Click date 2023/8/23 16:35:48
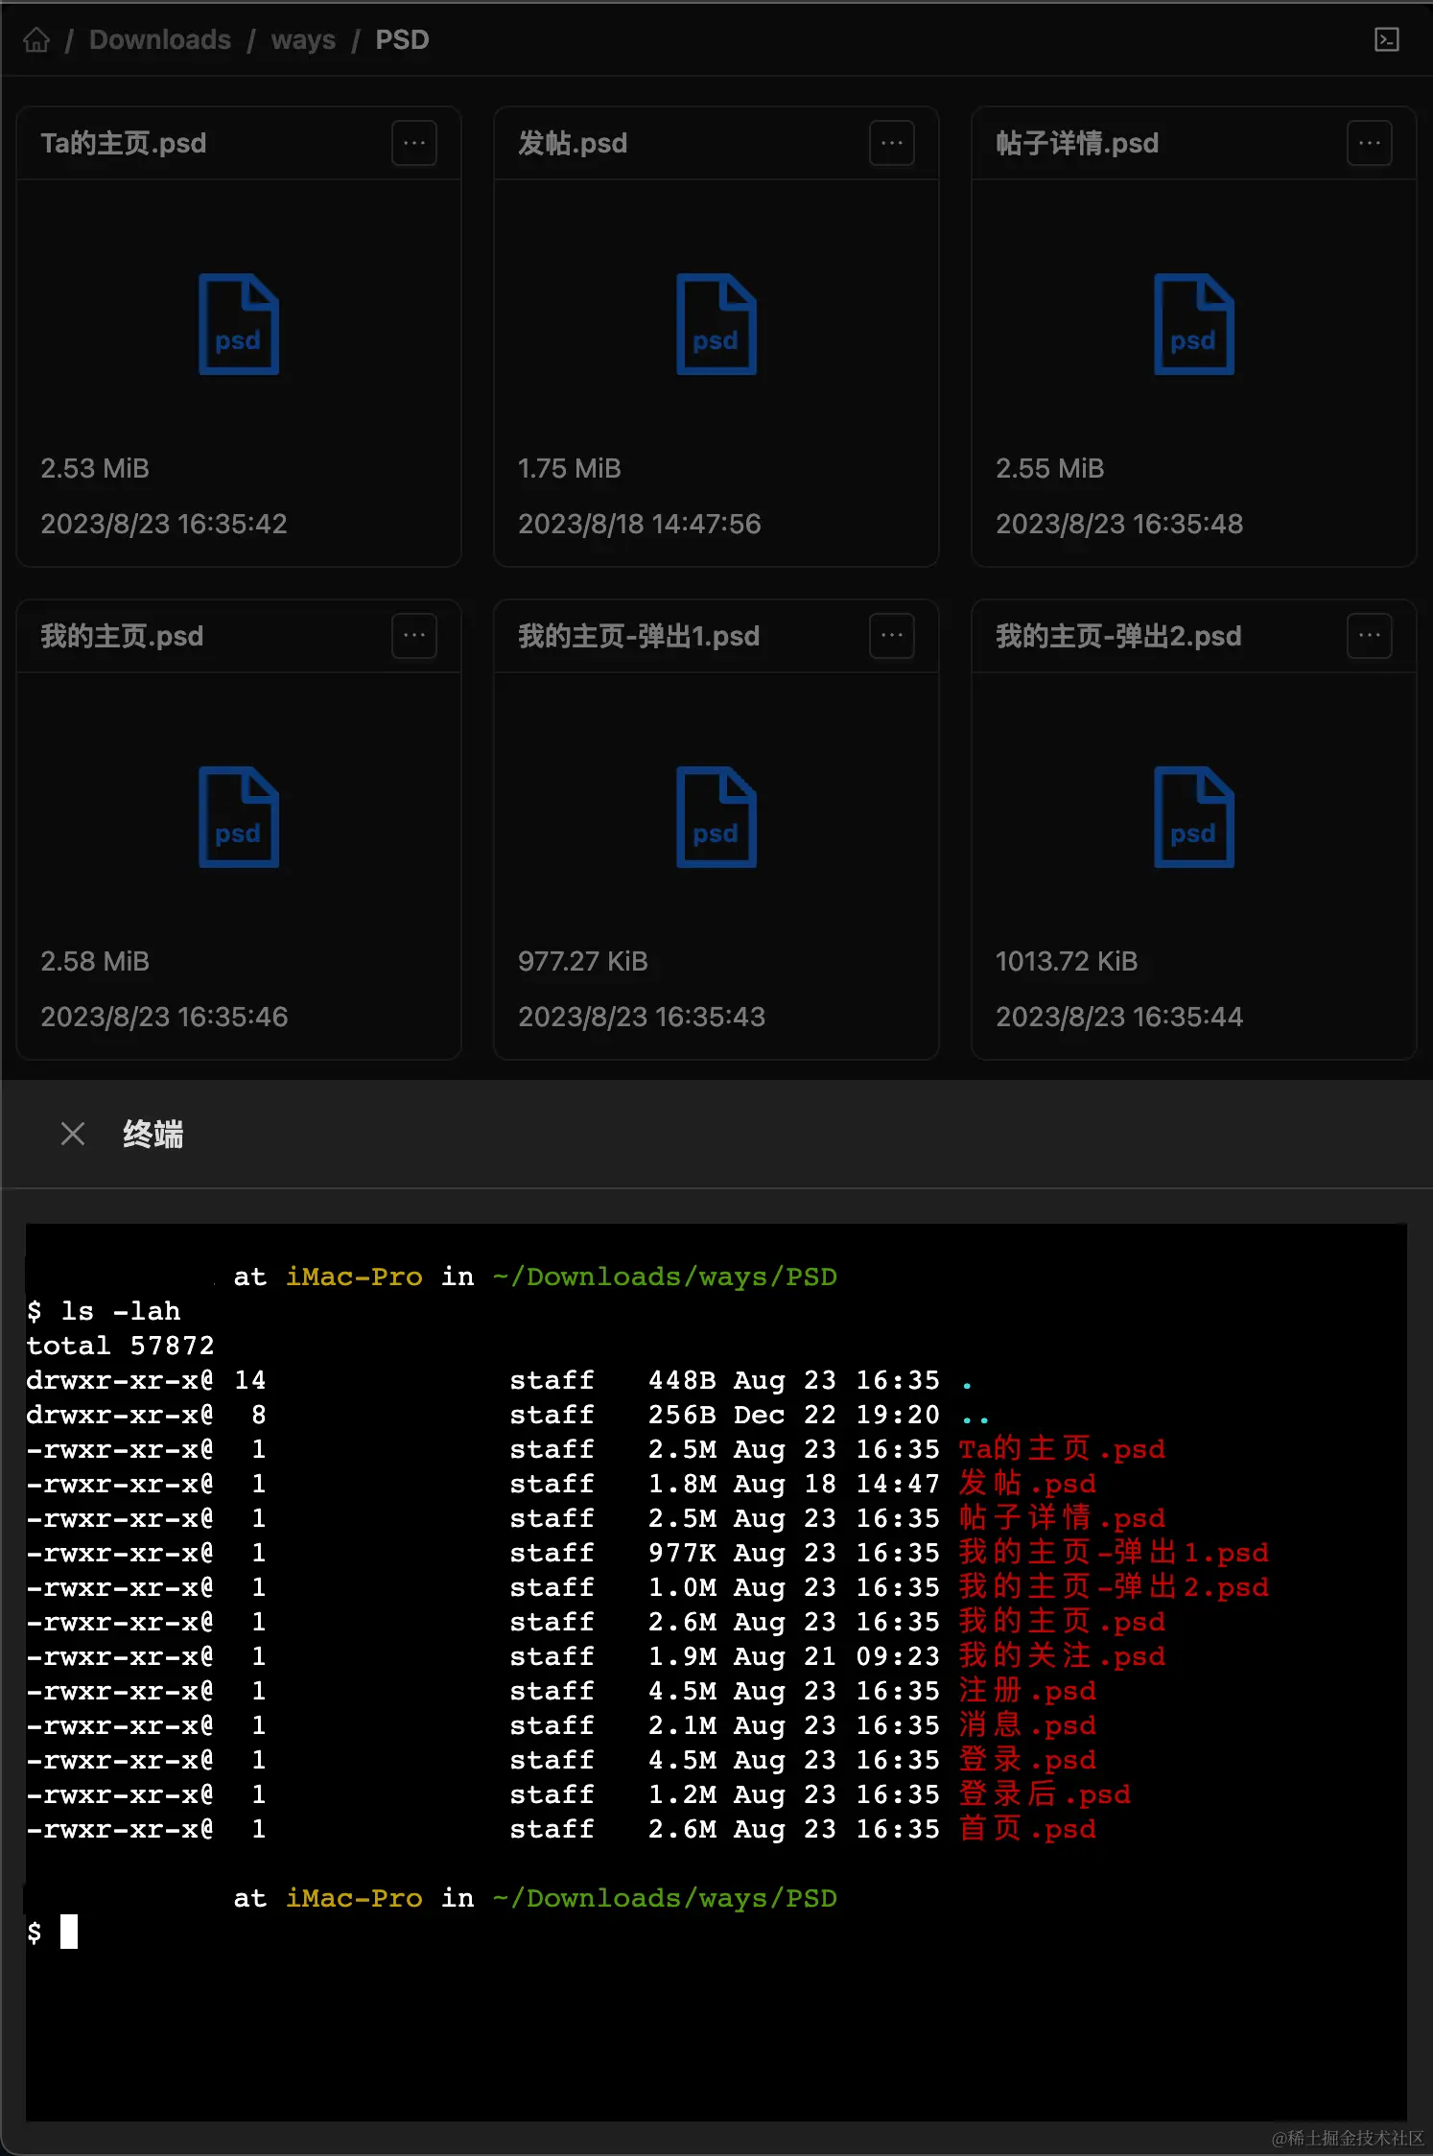Screen dimensions: 1433x2156 [x=1119, y=524]
